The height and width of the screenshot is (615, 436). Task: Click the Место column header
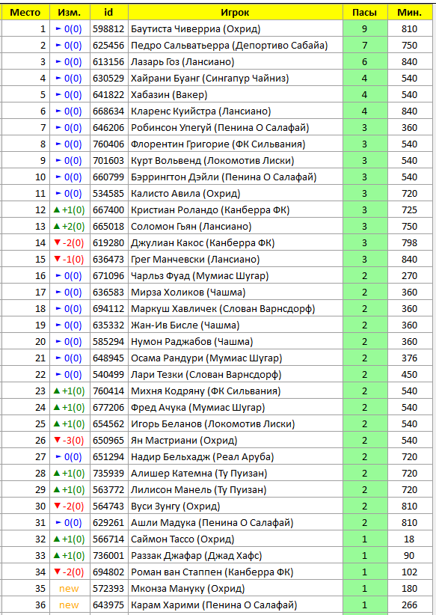pyautogui.click(x=25, y=13)
